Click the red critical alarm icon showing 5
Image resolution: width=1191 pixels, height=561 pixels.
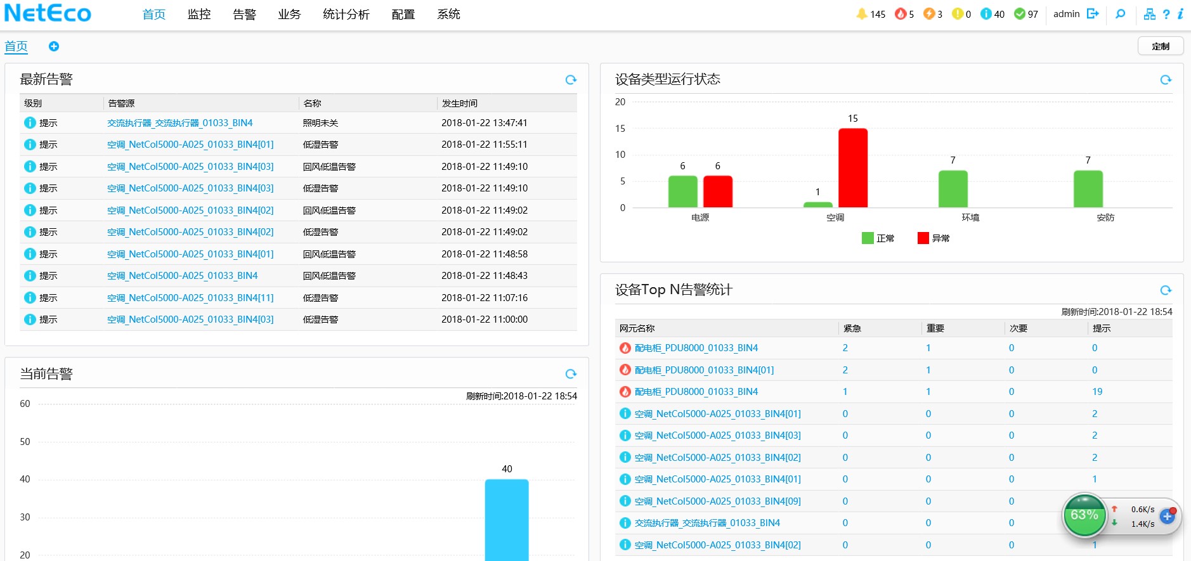[900, 14]
